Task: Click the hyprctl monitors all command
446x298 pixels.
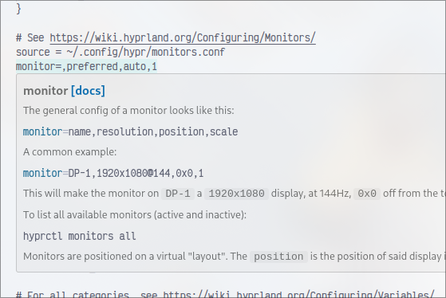Action: point(79,237)
